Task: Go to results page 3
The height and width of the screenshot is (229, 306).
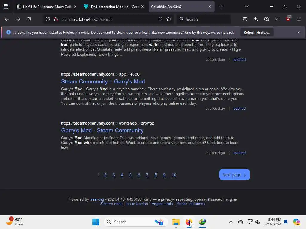Action: pyautogui.click(x=114, y=175)
